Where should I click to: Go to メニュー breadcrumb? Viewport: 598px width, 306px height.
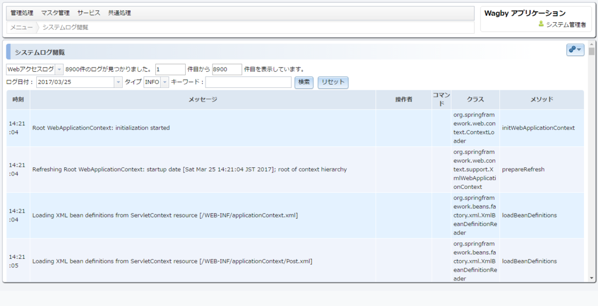pyautogui.click(x=22, y=27)
